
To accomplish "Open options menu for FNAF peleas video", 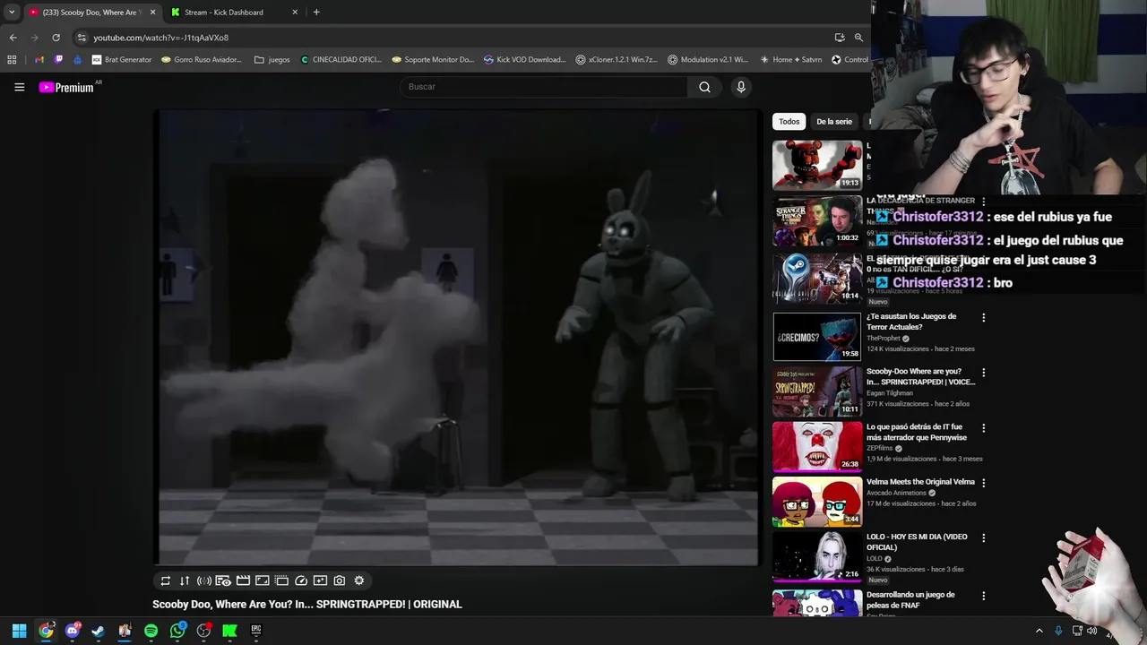I will click(983, 596).
